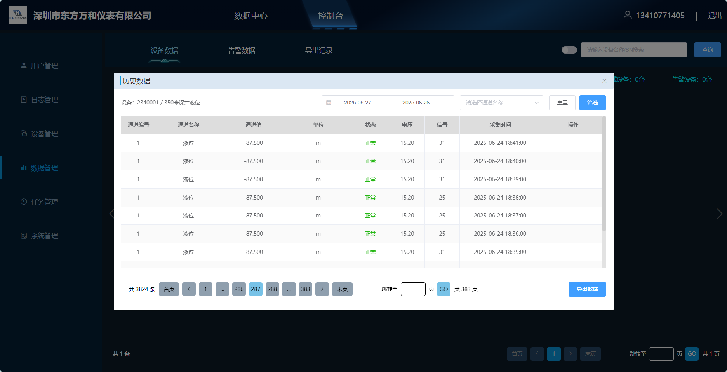Toggle the switch beside the search box
727x372 pixels.
click(x=569, y=50)
